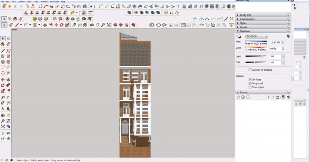Viewport: 310px width, 162px height.
Task: Open the Camera menu
Action: tap(21, 2)
